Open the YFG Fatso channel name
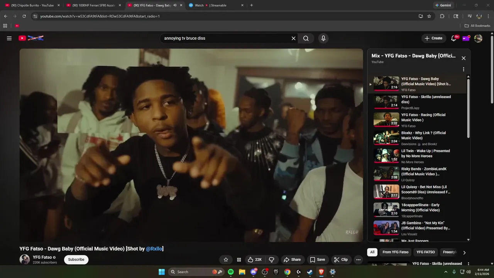Screen dimensions: 494x278 [x=42, y=257]
